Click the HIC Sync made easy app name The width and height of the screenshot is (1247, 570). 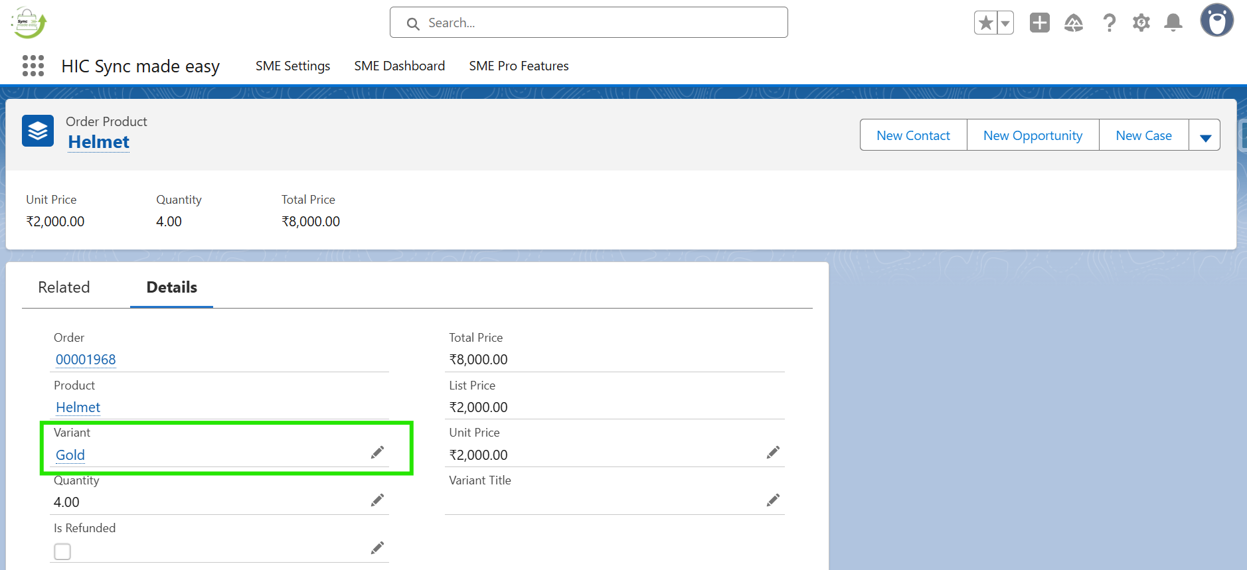click(x=141, y=66)
